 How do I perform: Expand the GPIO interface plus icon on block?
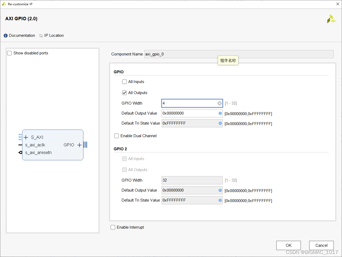79,145
